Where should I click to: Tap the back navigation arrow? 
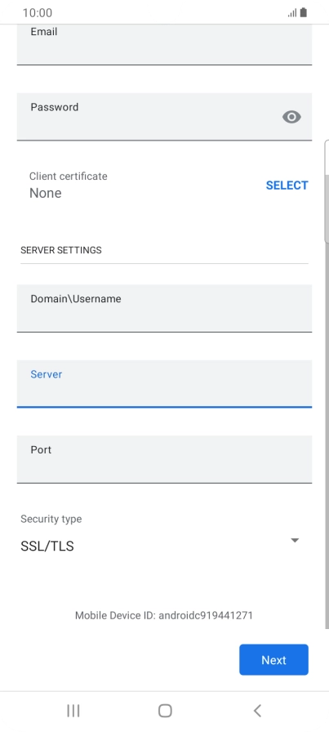point(256,711)
